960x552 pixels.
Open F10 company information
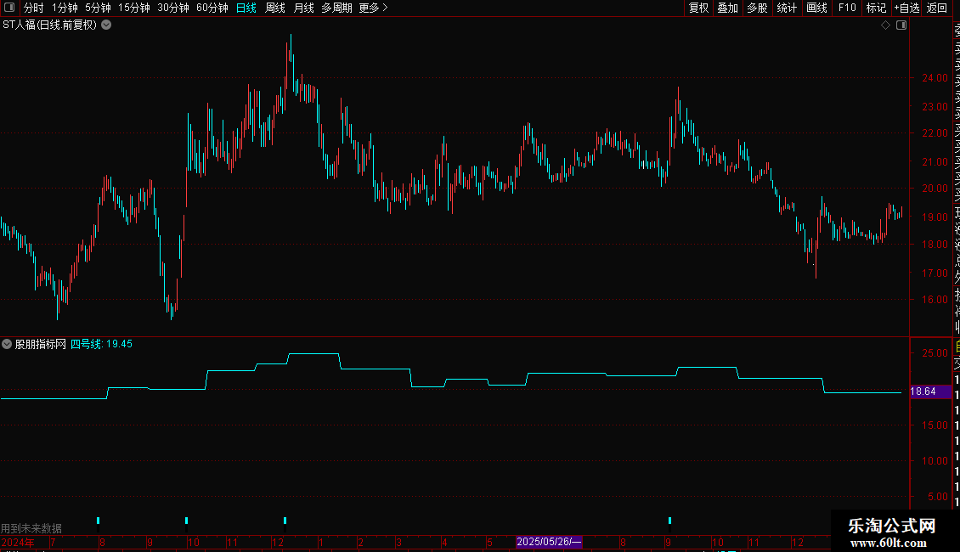(847, 8)
